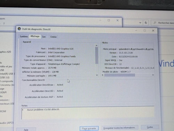Click 'Intel Corporation' manufacturer value

point(56,53)
